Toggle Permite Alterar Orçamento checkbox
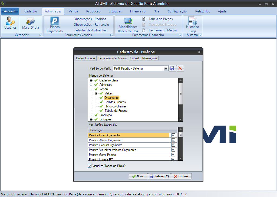The width and height of the screenshot is (277, 197). click(x=173, y=140)
